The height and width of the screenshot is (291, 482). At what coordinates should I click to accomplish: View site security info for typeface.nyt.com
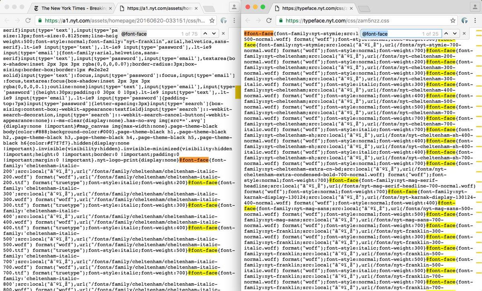[281, 20]
